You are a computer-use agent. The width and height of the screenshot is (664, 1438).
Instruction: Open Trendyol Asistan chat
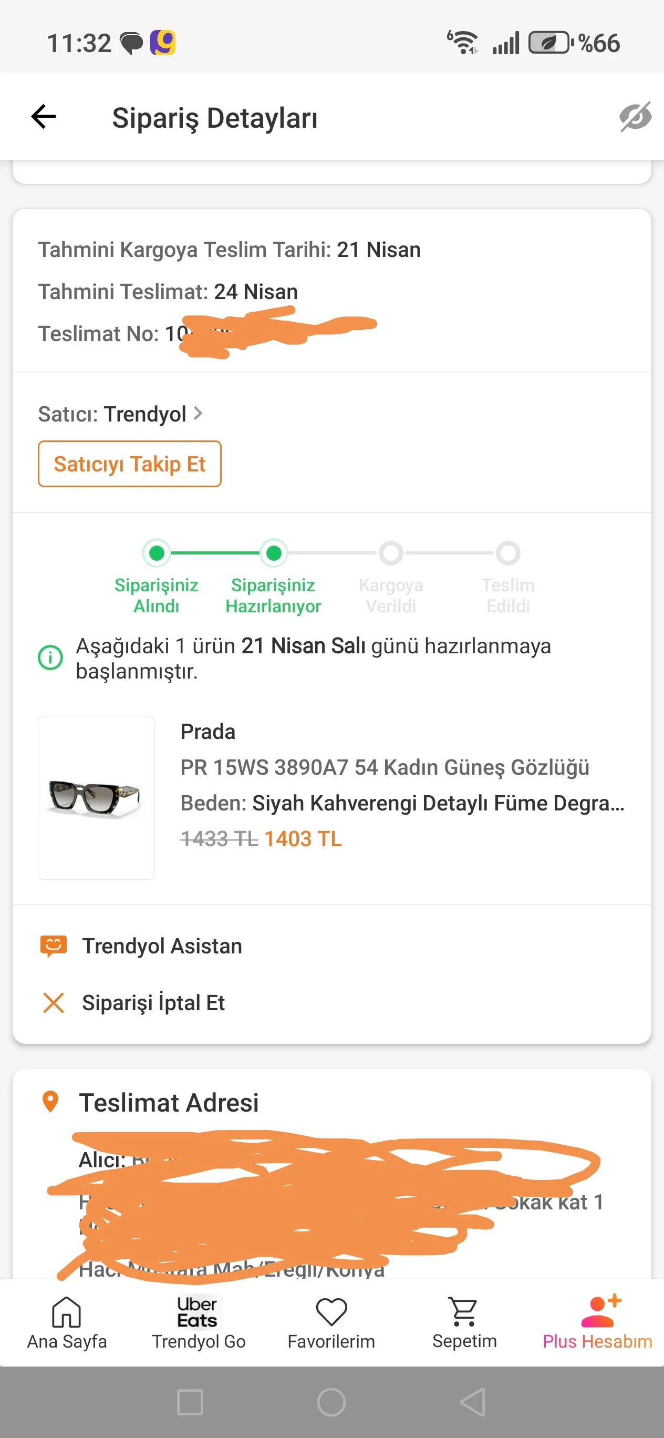click(162, 946)
